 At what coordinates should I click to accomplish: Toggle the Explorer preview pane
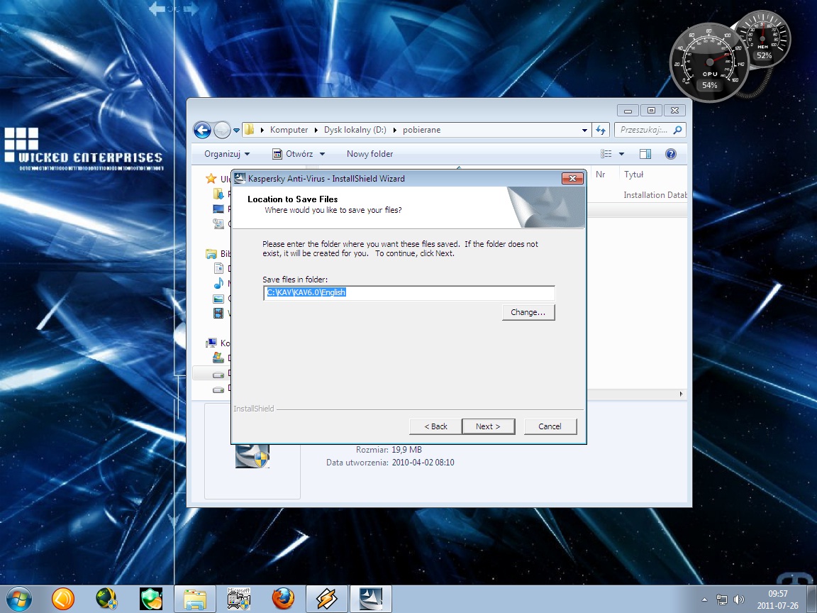pos(645,154)
